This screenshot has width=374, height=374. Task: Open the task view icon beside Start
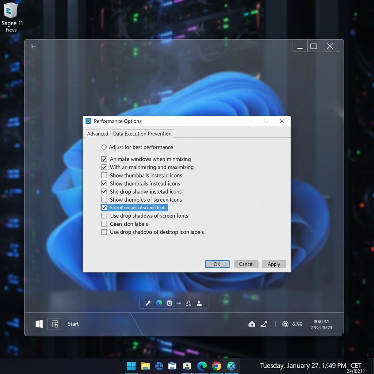pos(55,324)
